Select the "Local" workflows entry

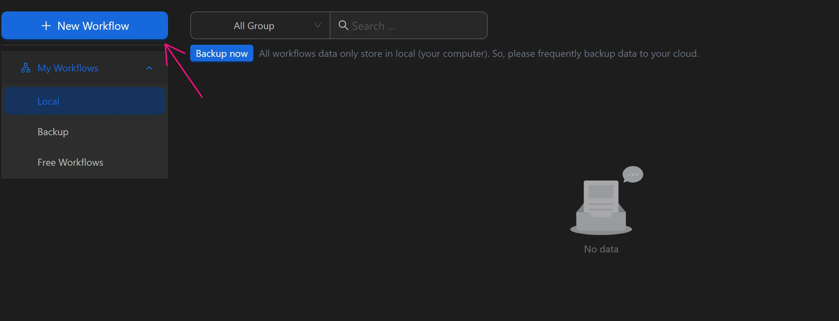point(48,101)
